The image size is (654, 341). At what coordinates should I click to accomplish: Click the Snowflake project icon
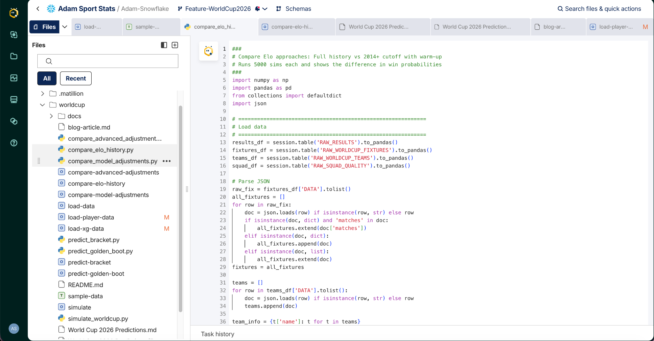click(x=51, y=9)
